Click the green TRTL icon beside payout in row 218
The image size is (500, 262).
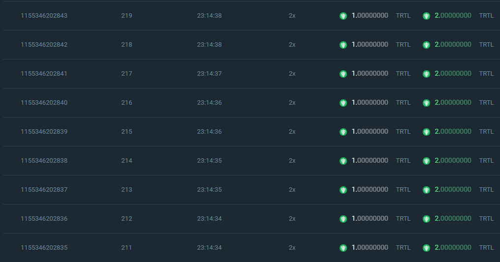tap(426, 45)
